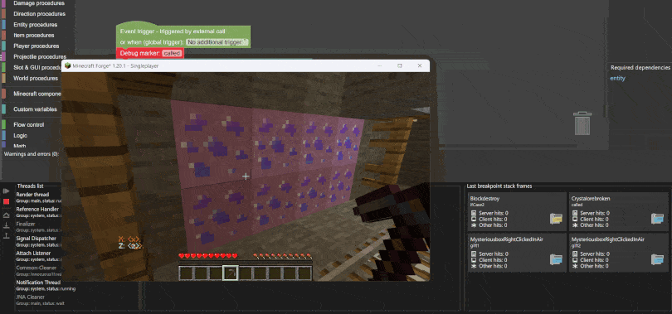The image size is (672, 314).
Task: Open Damage procedures toolbox category
Action: click(x=38, y=3)
